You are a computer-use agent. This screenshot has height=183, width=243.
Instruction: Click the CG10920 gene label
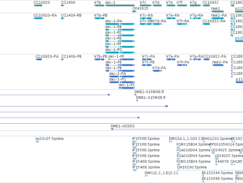[42, 3]
